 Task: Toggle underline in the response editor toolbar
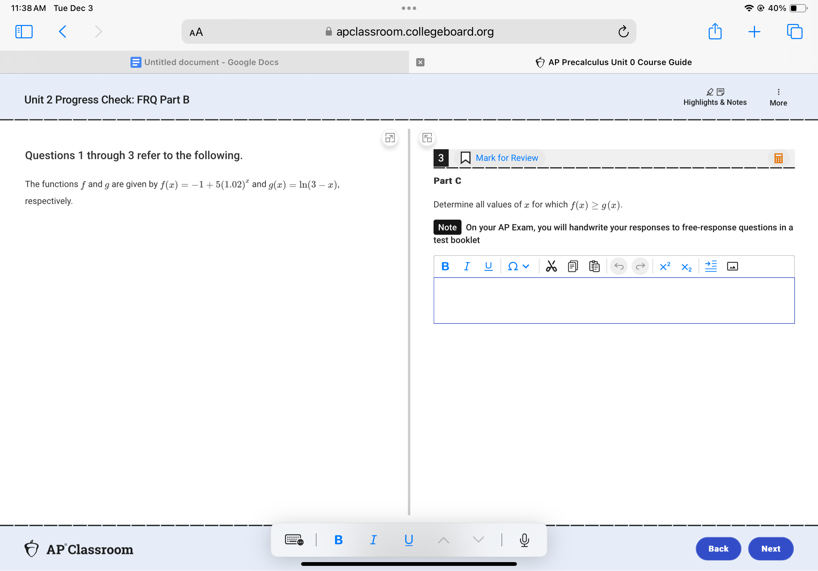tap(488, 266)
